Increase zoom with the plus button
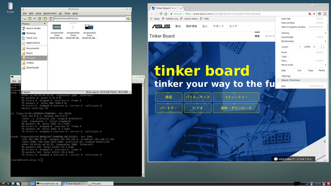 coord(314,47)
